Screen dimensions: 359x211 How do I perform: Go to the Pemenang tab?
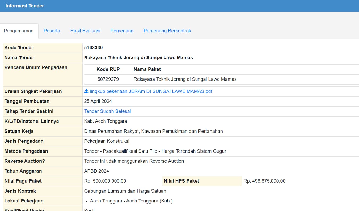[122, 31]
